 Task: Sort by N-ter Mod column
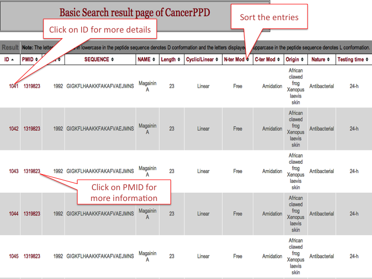tap(237, 59)
